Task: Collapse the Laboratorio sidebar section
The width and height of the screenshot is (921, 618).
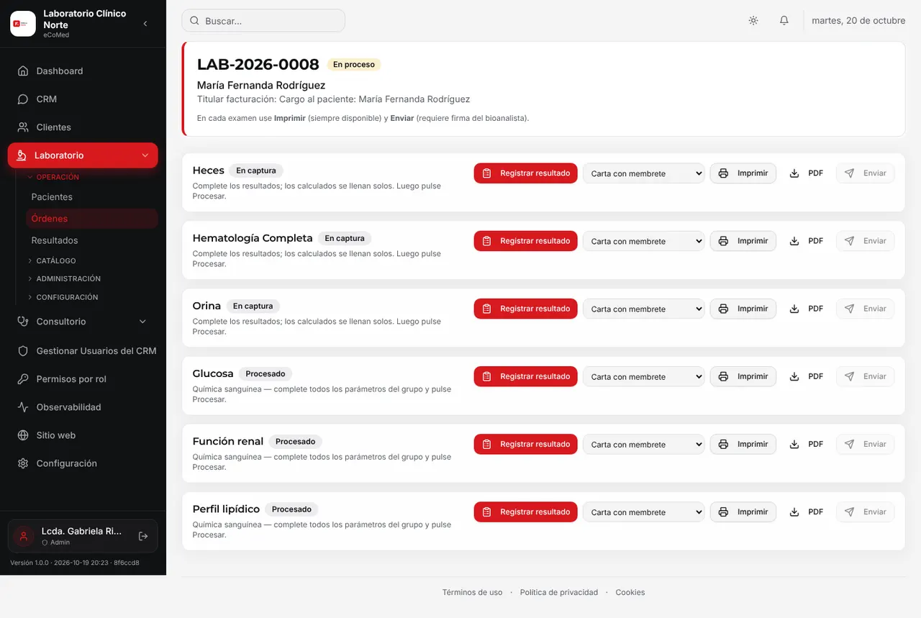Action: pyautogui.click(x=83, y=155)
